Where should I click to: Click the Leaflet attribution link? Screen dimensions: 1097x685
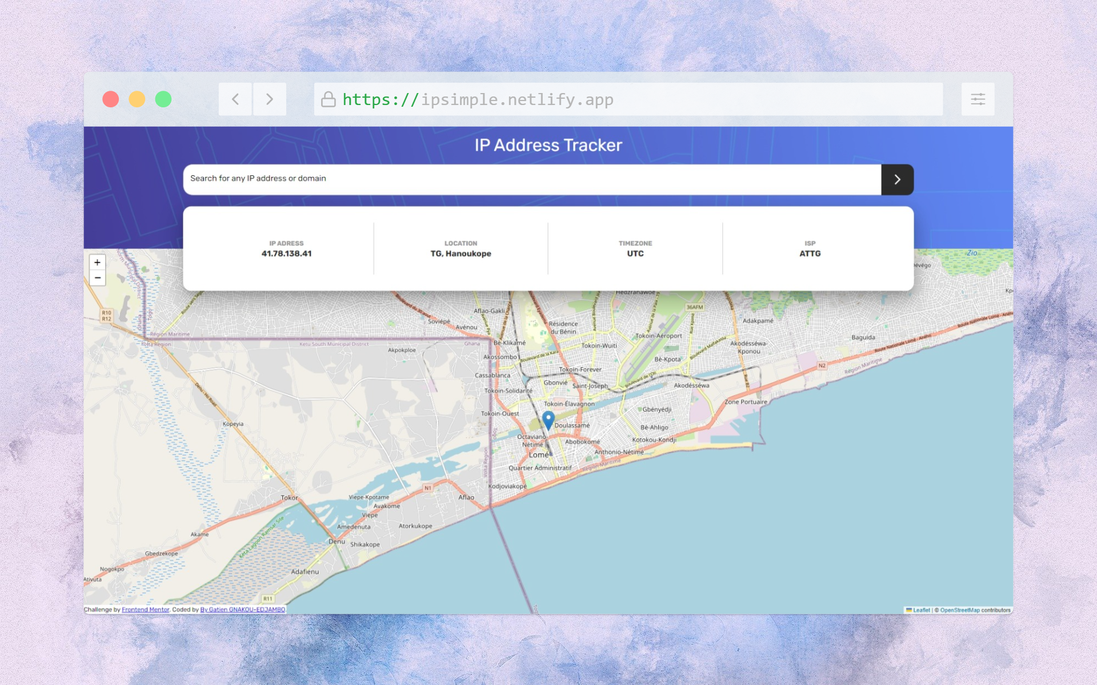pos(920,610)
